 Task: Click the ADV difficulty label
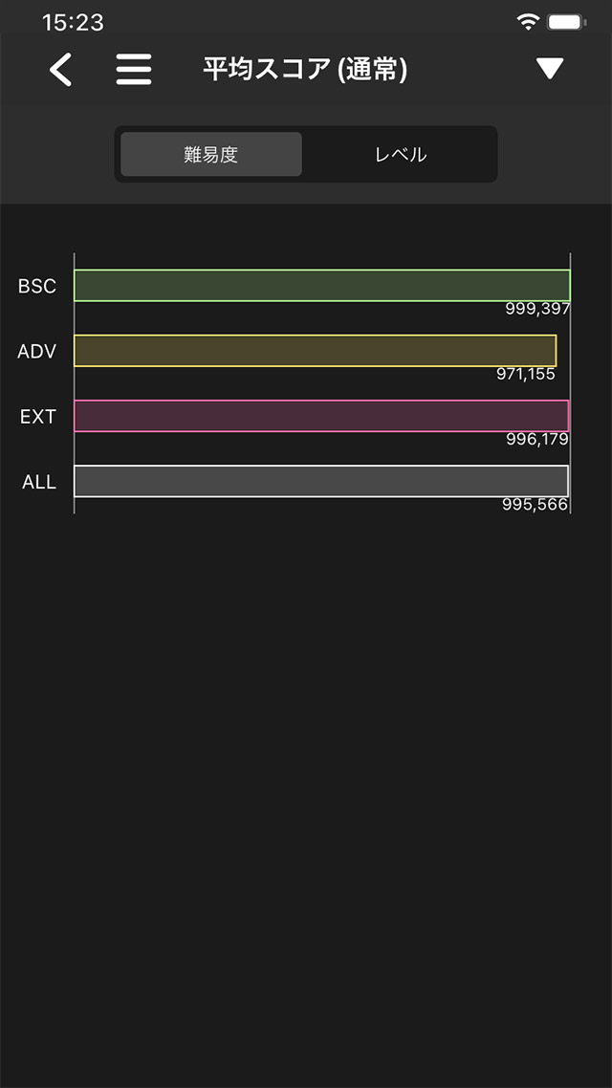(x=37, y=352)
